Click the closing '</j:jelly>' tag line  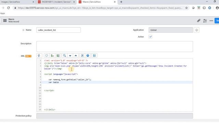tap(50, 110)
